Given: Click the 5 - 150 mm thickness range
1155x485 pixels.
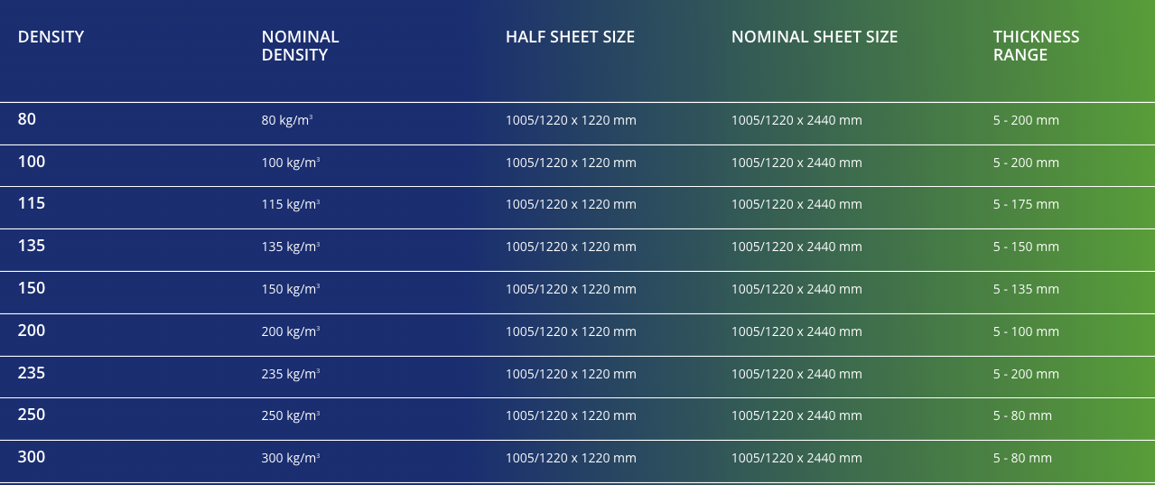Looking at the screenshot, I should [1026, 247].
